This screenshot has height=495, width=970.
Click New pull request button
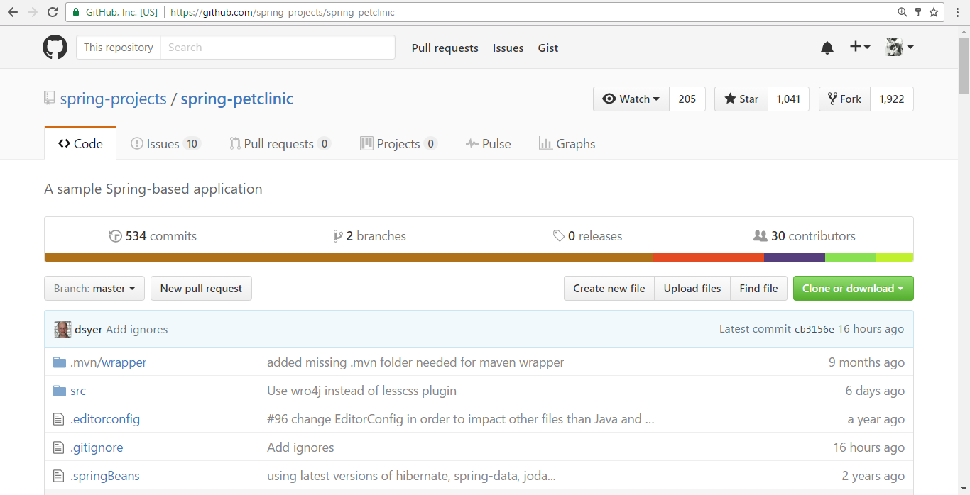tap(201, 289)
